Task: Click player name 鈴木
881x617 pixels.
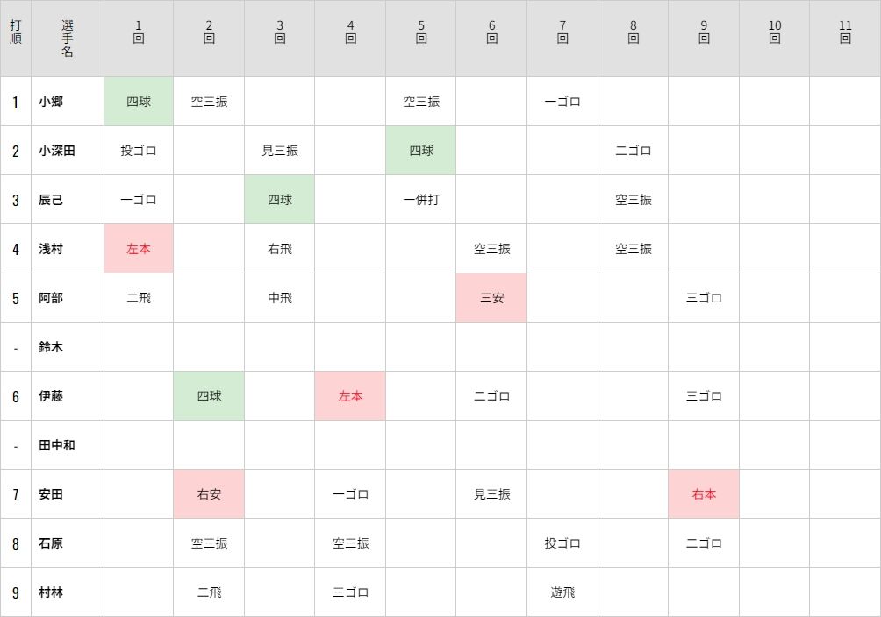Action: pos(51,347)
